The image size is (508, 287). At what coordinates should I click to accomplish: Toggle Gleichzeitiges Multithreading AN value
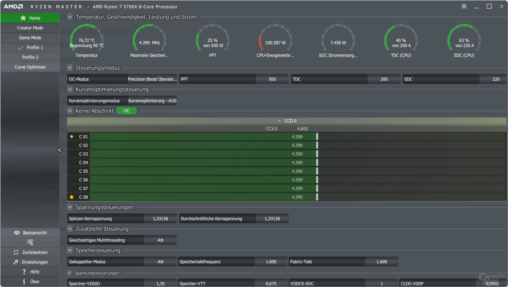[x=160, y=240]
